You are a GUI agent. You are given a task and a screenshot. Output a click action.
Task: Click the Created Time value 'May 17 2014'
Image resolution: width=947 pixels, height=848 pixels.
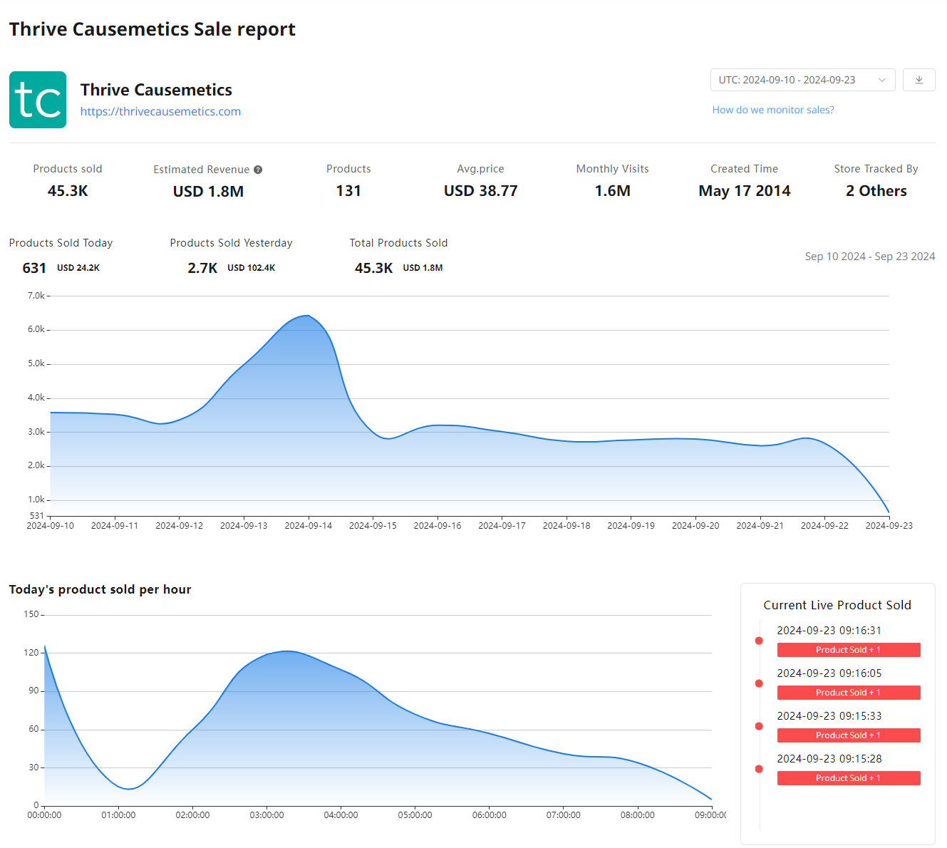745,191
